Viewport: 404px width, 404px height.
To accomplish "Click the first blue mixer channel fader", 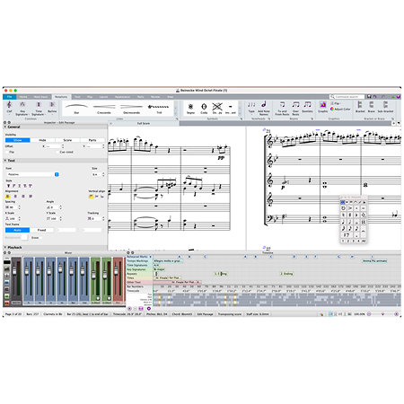I will coord(27,271).
